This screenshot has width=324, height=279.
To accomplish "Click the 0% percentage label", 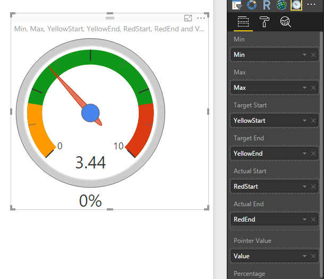I will pos(90,201).
